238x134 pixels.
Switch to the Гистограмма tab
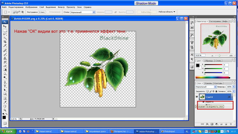215,21
